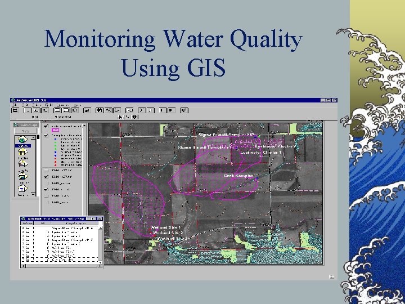Image resolution: width=405 pixels, height=304 pixels.
Task: Click the Sample type column header
Action: [x=75, y=223]
